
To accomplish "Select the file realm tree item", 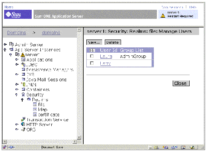I will (41, 105).
